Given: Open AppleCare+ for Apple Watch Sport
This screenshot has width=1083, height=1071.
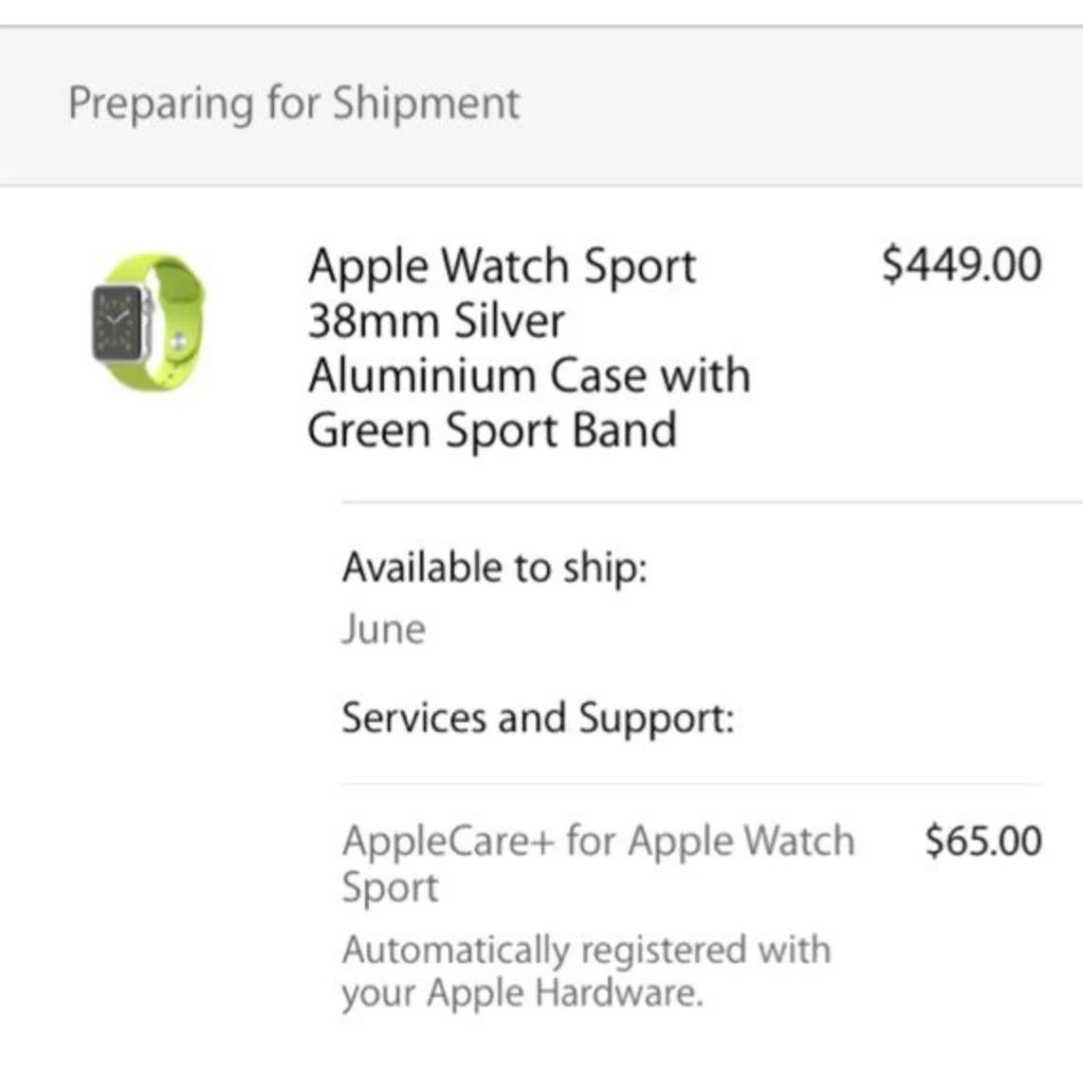Looking at the screenshot, I should pyautogui.click(x=597, y=842).
